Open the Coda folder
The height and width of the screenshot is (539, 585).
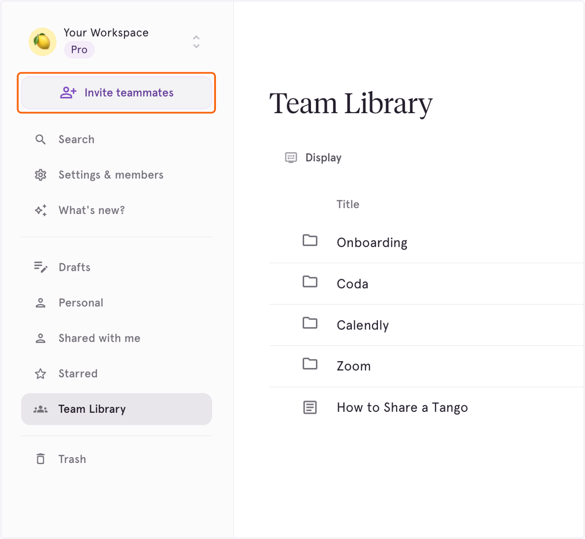point(352,284)
